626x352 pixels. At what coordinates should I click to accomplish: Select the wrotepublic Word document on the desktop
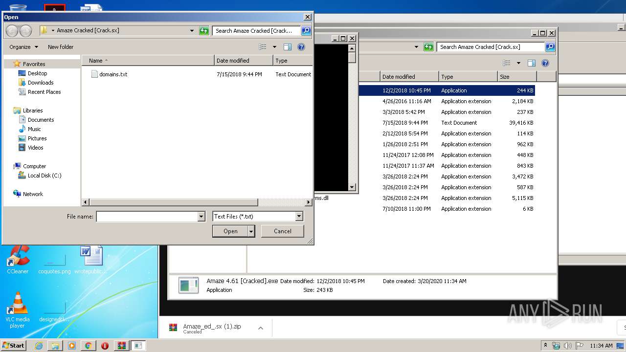[91, 260]
